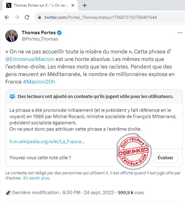Image resolution: width=185 pixels, height=202 pixels.
Task: Click the edit pencil icon near Dernière modification
Action: (8, 193)
